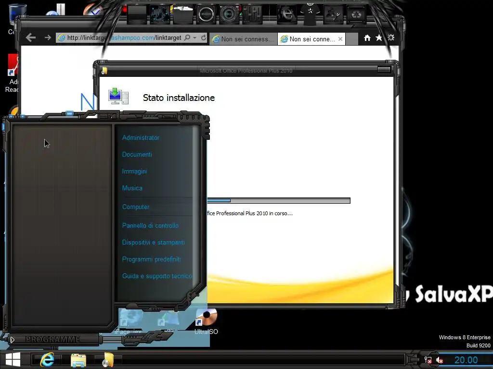This screenshot has height=369, width=493.
Task: Open Musica from the Start menu
Action: tap(132, 188)
